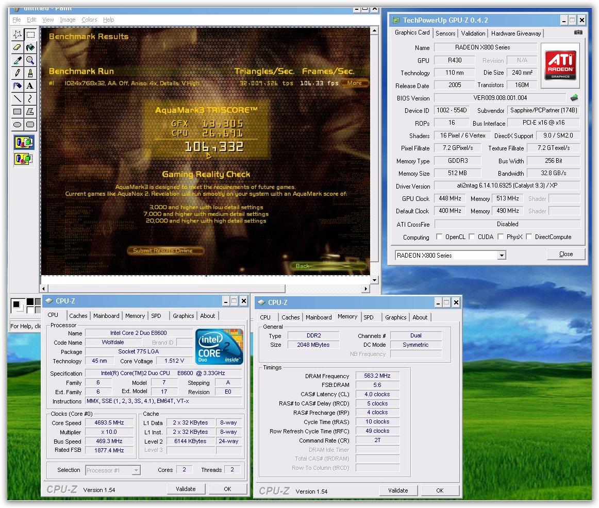This screenshot has height=508, width=599.
Task: Click OK in the left CPU-Z window
Action: [x=227, y=489]
